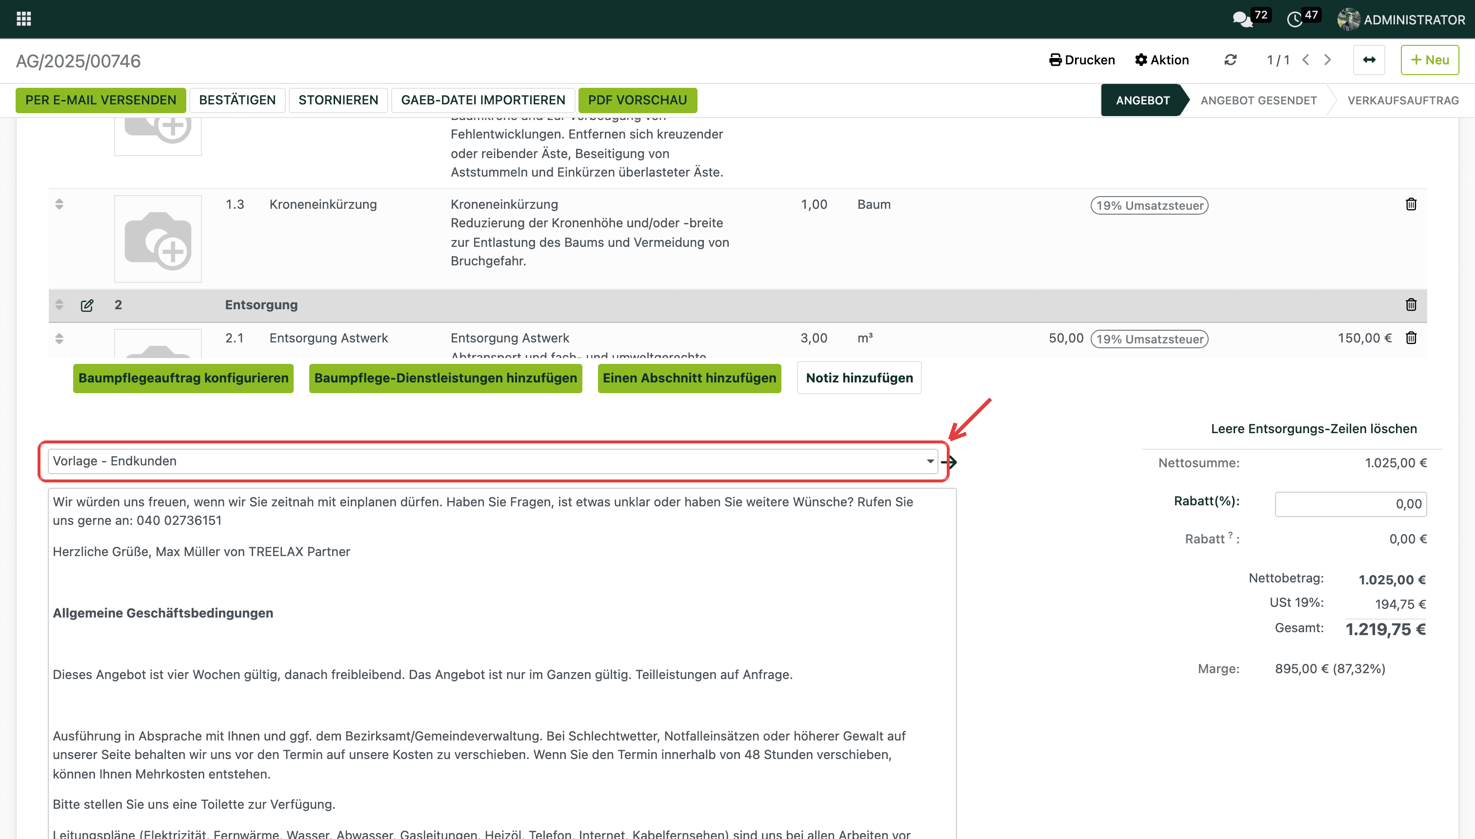
Task: Click the Rabatt help question mark
Action: tap(1230, 535)
